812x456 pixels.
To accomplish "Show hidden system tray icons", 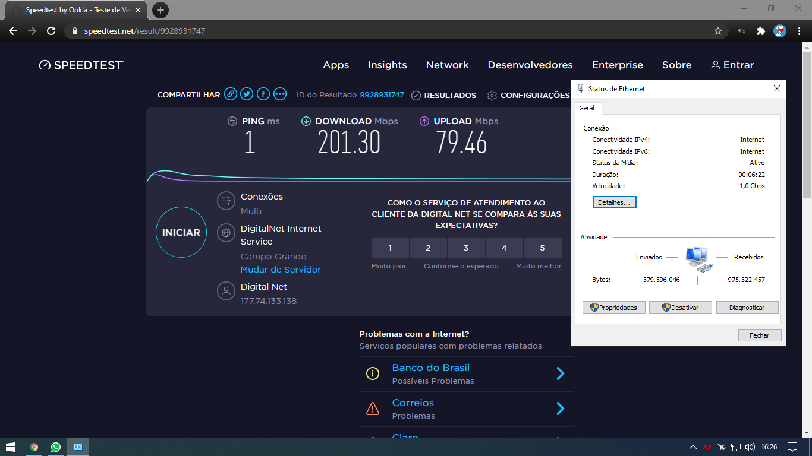I will pyautogui.click(x=693, y=447).
